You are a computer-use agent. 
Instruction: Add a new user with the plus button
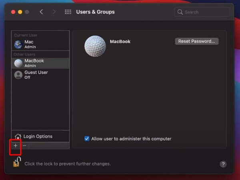tap(16, 146)
